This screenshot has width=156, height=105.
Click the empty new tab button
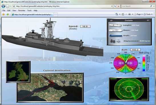tap(56, 15)
